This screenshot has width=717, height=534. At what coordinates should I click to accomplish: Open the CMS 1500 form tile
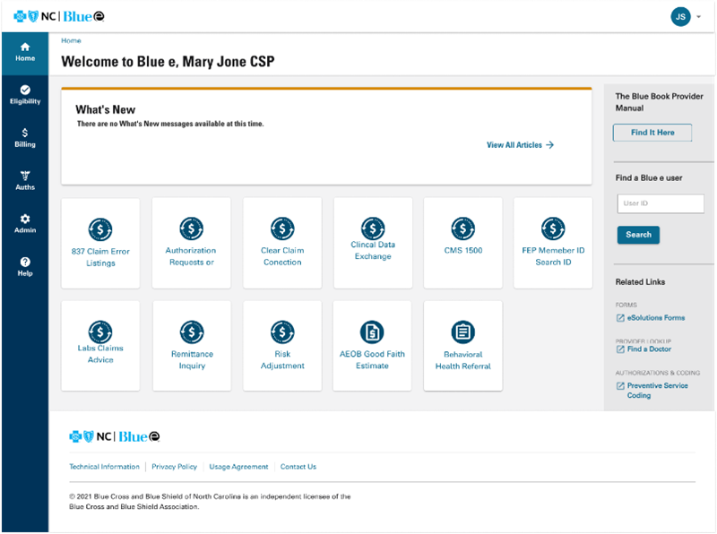[462, 242]
